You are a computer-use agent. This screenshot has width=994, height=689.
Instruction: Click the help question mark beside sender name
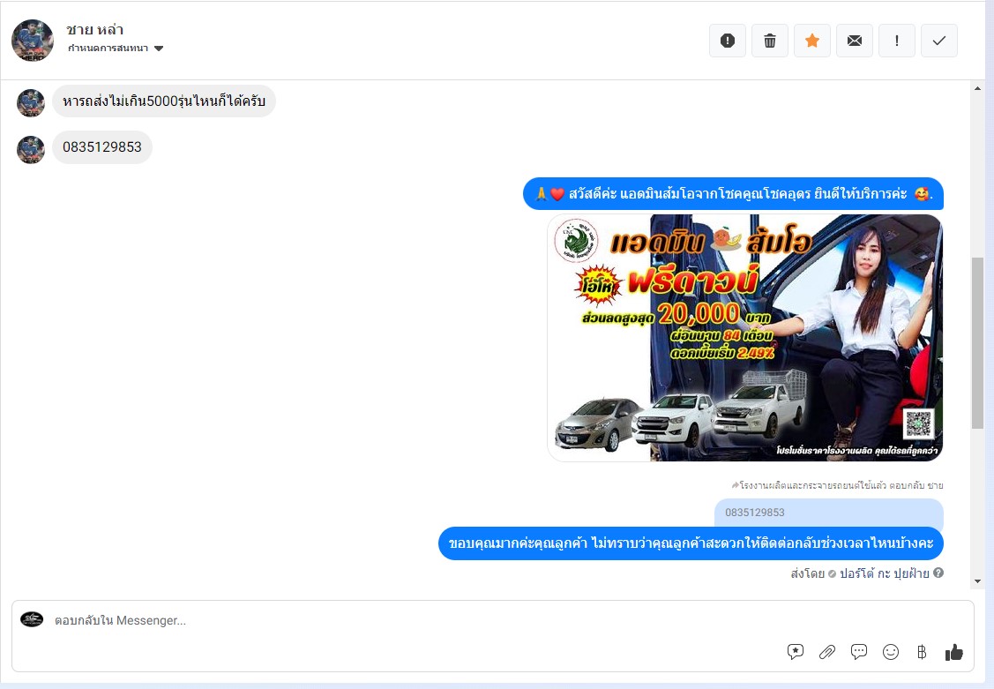click(x=938, y=573)
